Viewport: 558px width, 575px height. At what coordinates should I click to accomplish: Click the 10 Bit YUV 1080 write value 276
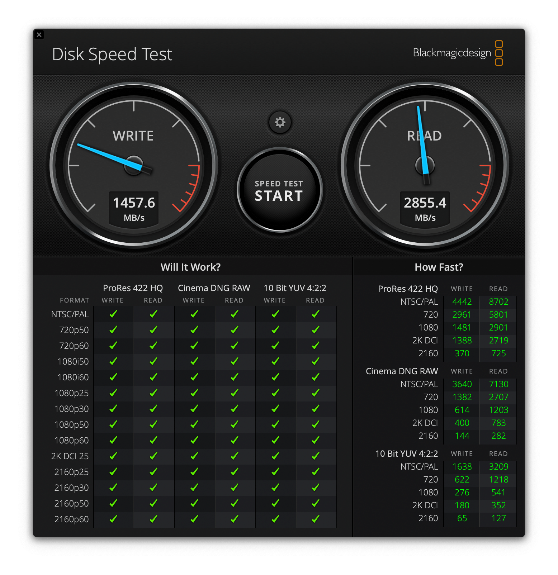(x=462, y=493)
